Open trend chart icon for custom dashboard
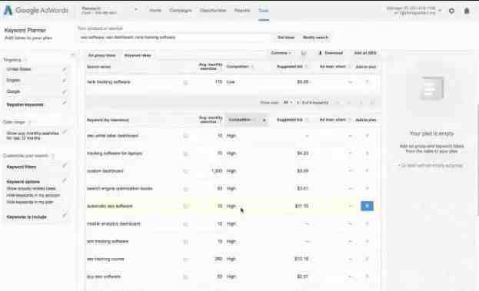This screenshot has width=479, height=291. click(x=185, y=171)
